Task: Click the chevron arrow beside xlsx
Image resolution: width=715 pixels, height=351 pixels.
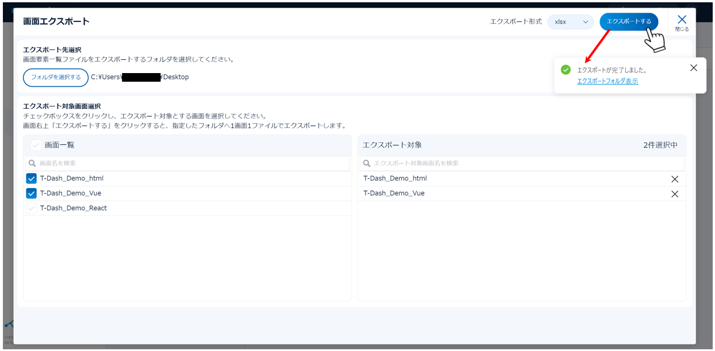Action: coord(586,22)
